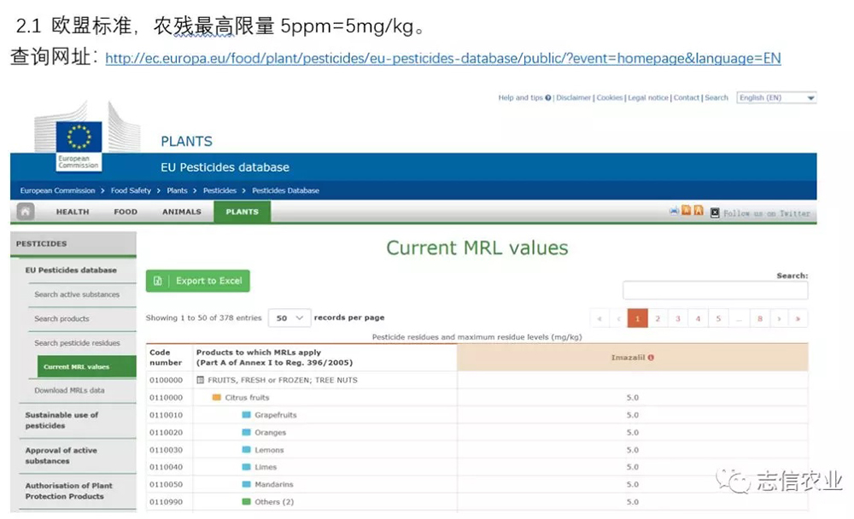Click the green icon next to Others (2)
The width and height of the screenshot is (854, 519).
pos(247,502)
